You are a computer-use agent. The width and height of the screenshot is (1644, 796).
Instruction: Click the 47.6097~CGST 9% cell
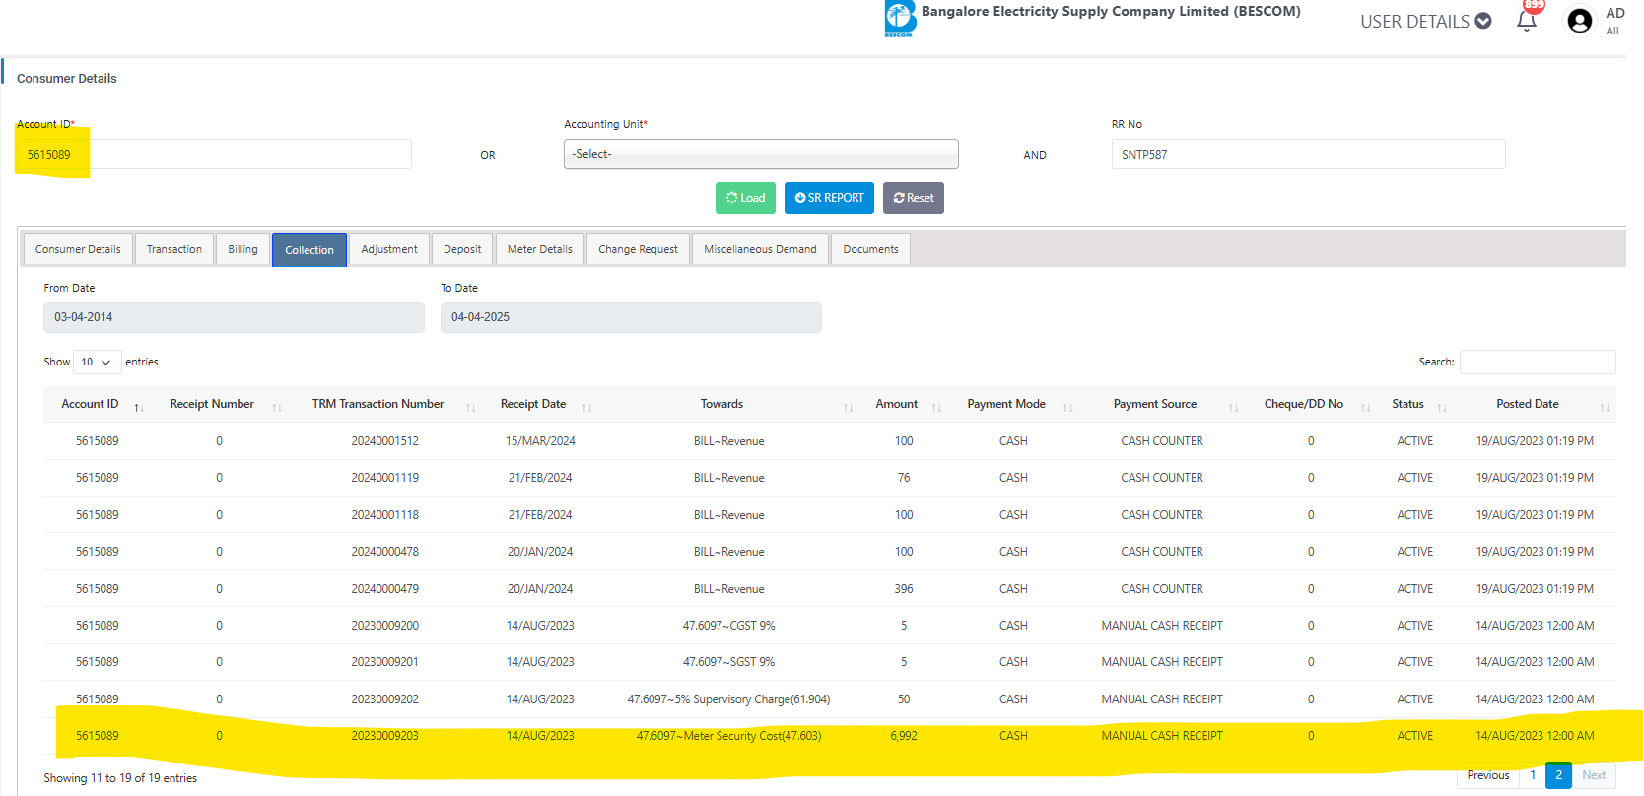coord(728,626)
